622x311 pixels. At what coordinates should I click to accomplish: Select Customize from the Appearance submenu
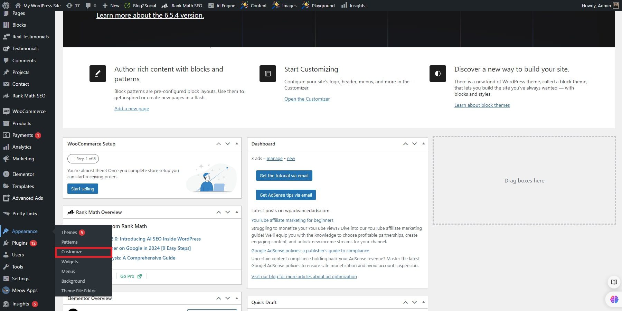tap(72, 252)
